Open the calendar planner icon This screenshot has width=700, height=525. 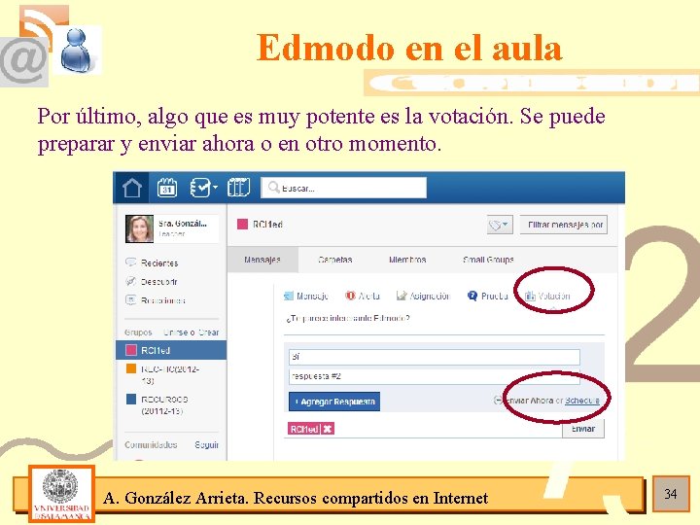coord(167,188)
